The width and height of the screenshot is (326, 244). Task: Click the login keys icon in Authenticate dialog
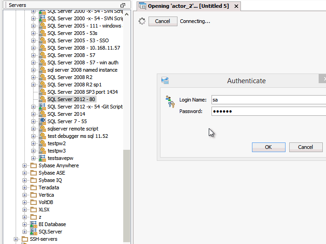click(170, 102)
